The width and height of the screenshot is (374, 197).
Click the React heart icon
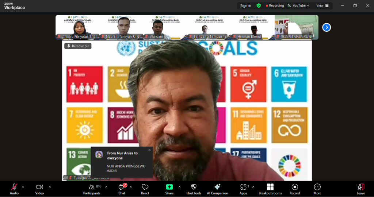point(145,189)
